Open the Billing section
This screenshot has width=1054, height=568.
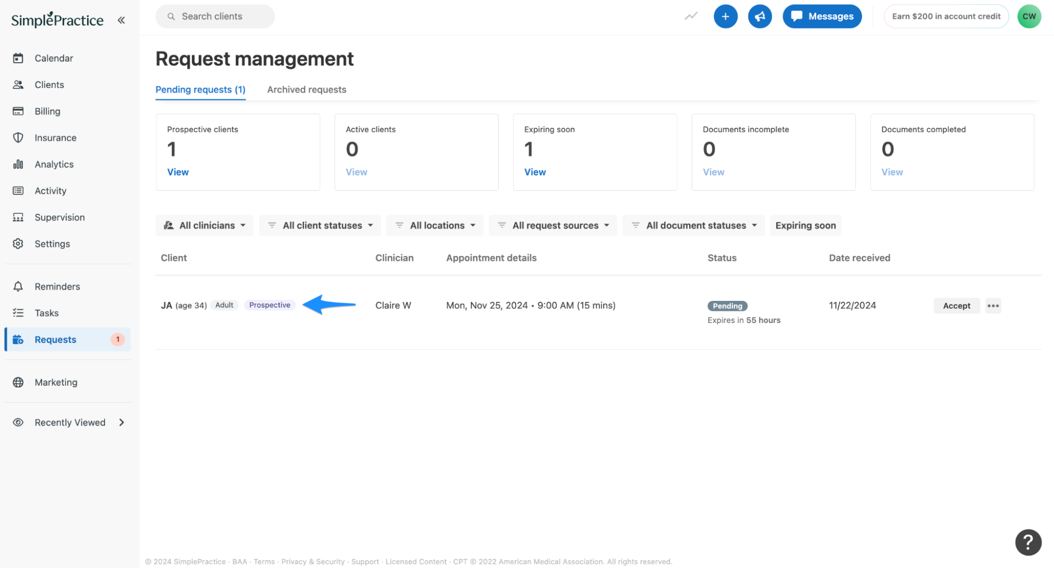tap(47, 111)
